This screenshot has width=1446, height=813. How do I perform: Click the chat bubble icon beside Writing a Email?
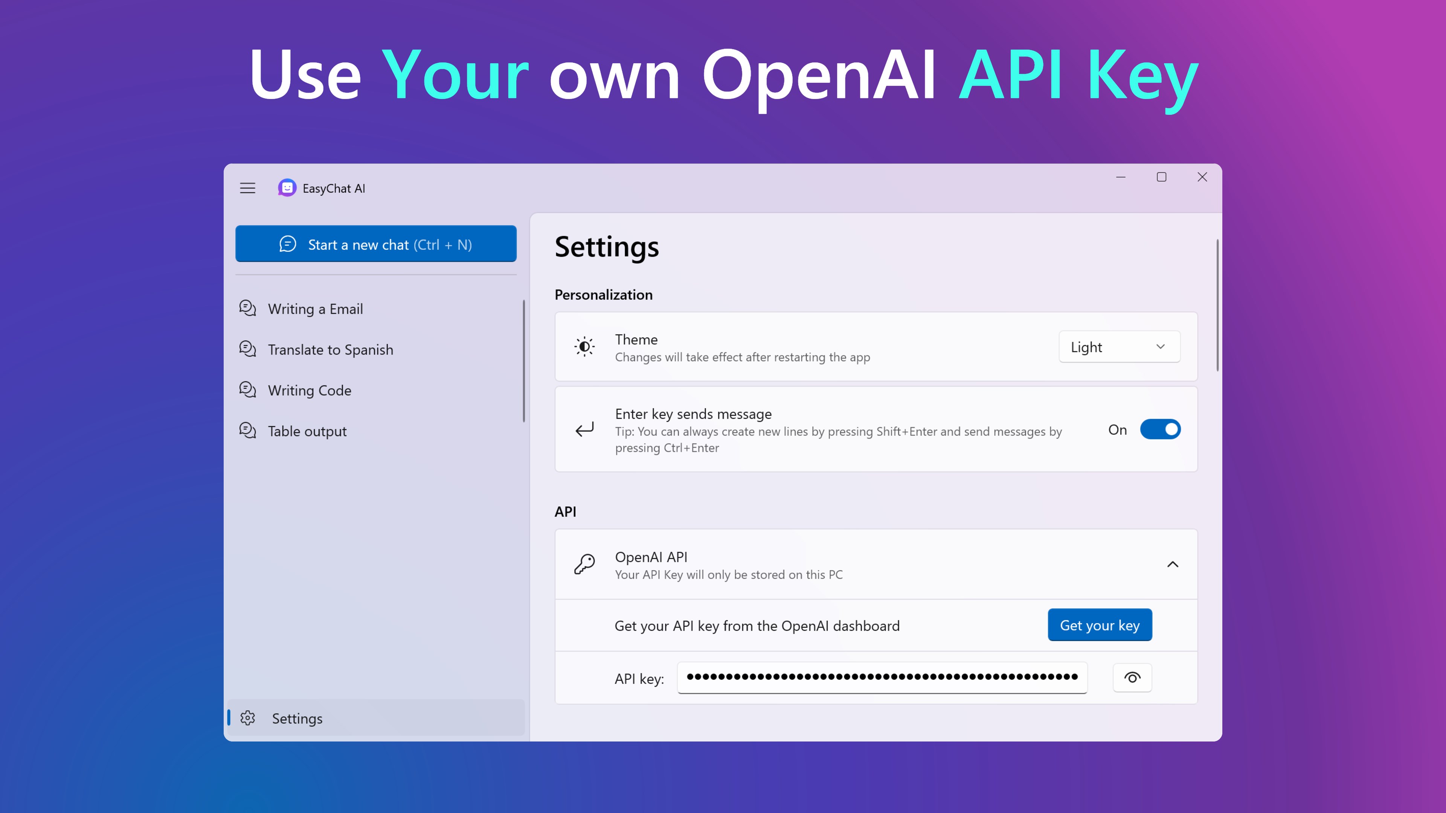[x=247, y=308]
